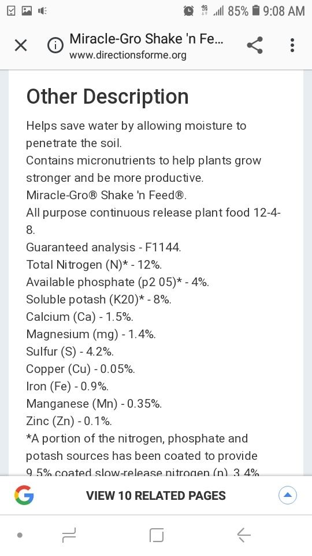This screenshot has width=312, height=556.
Task: Tap View 10 Related Pages
Action: [x=156, y=495]
